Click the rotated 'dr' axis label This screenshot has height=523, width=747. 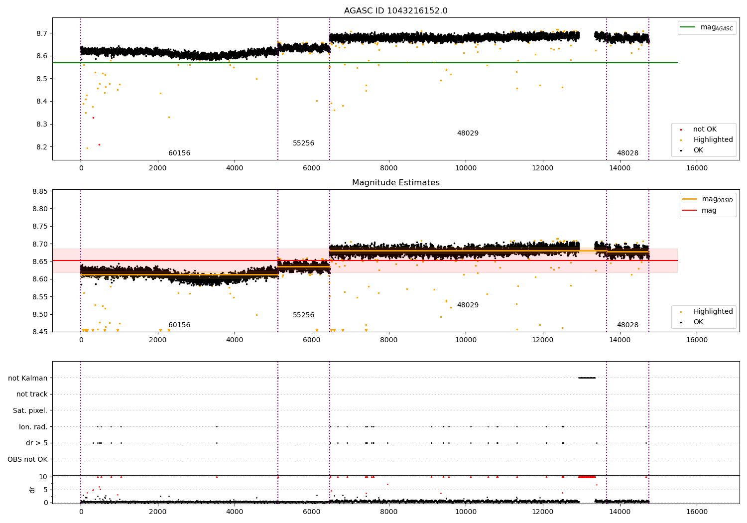[x=32, y=490]
